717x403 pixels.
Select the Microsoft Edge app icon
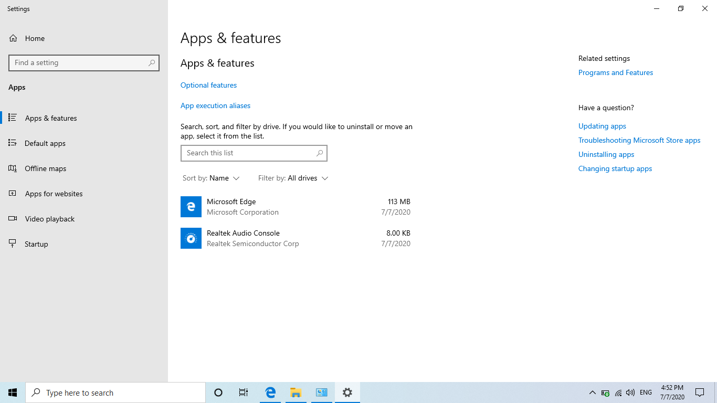[x=191, y=207]
